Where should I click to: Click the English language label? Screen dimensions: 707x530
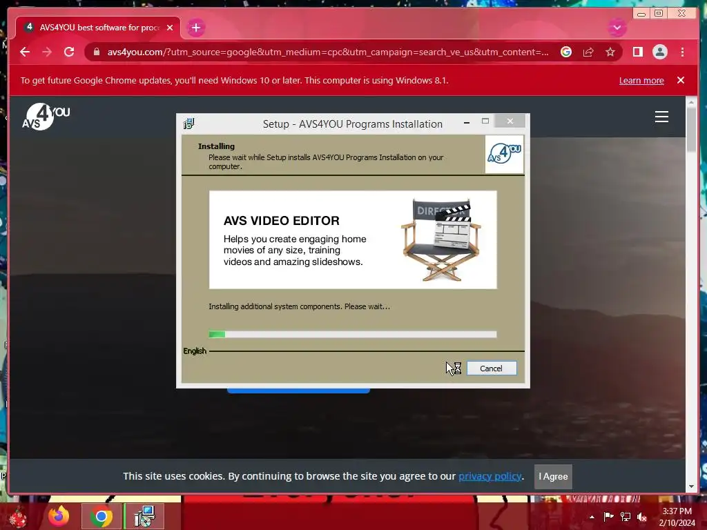pyautogui.click(x=195, y=351)
